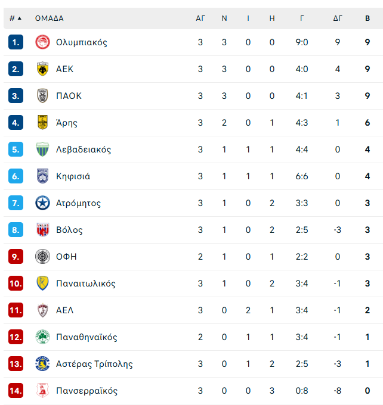Click the Ατρόμητος blue star logo
The height and width of the screenshot is (405, 383).
click(x=42, y=203)
